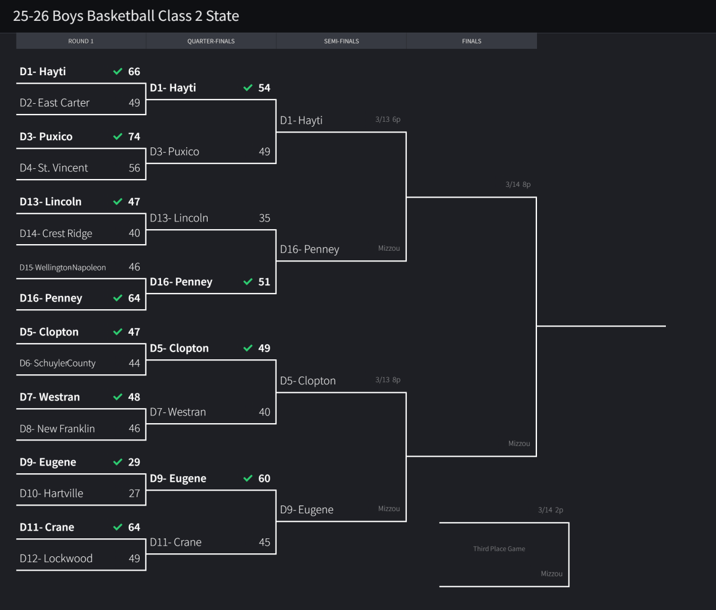The height and width of the screenshot is (610, 716).
Task: Open the D15-WellingtonNapoleon team entry
Action: (x=63, y=267)
